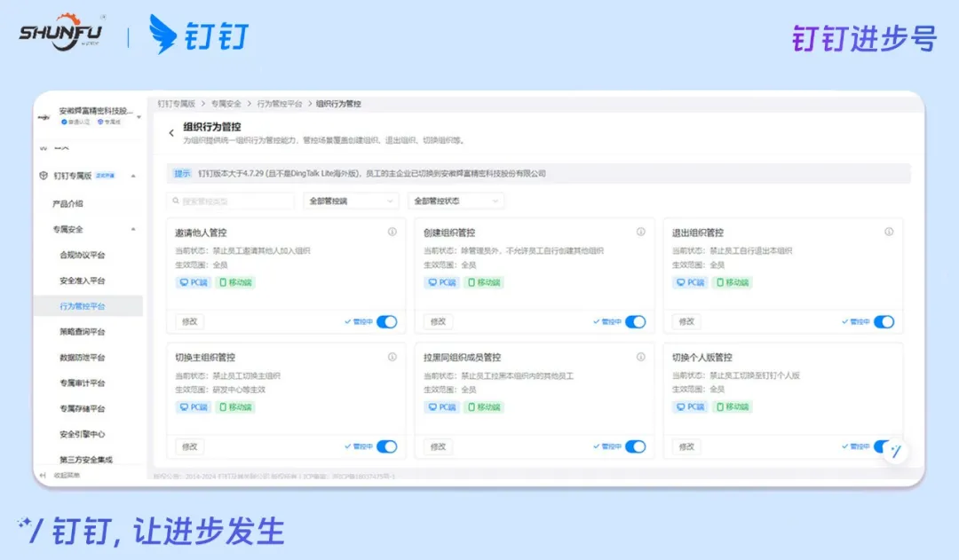
Task: Open 合规协议平台 in the sidebar
Action: [x=82, y=255]
